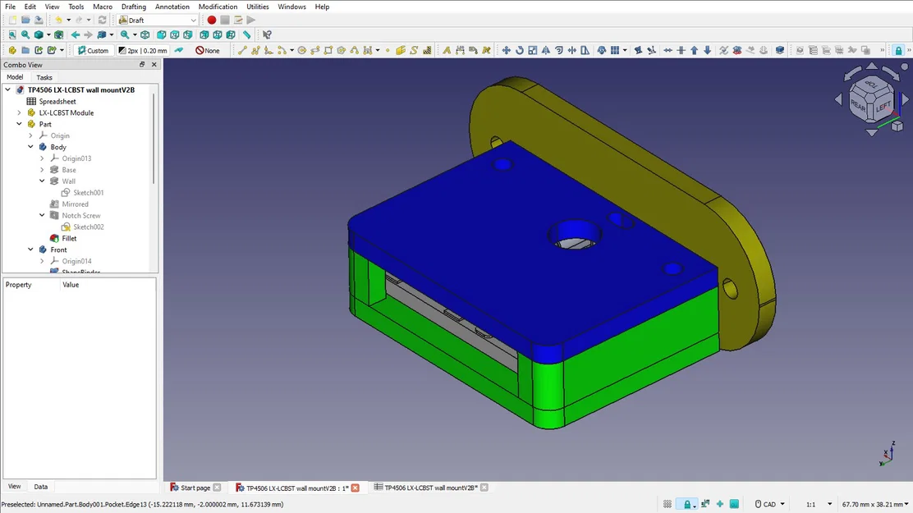Click the Fit selection magnifier icon
913x513 pixels.
tap(25, 35)
